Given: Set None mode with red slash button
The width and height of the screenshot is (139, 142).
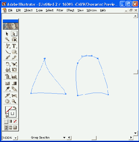Looking at the screenshot, I should click(x=15, y=121).
